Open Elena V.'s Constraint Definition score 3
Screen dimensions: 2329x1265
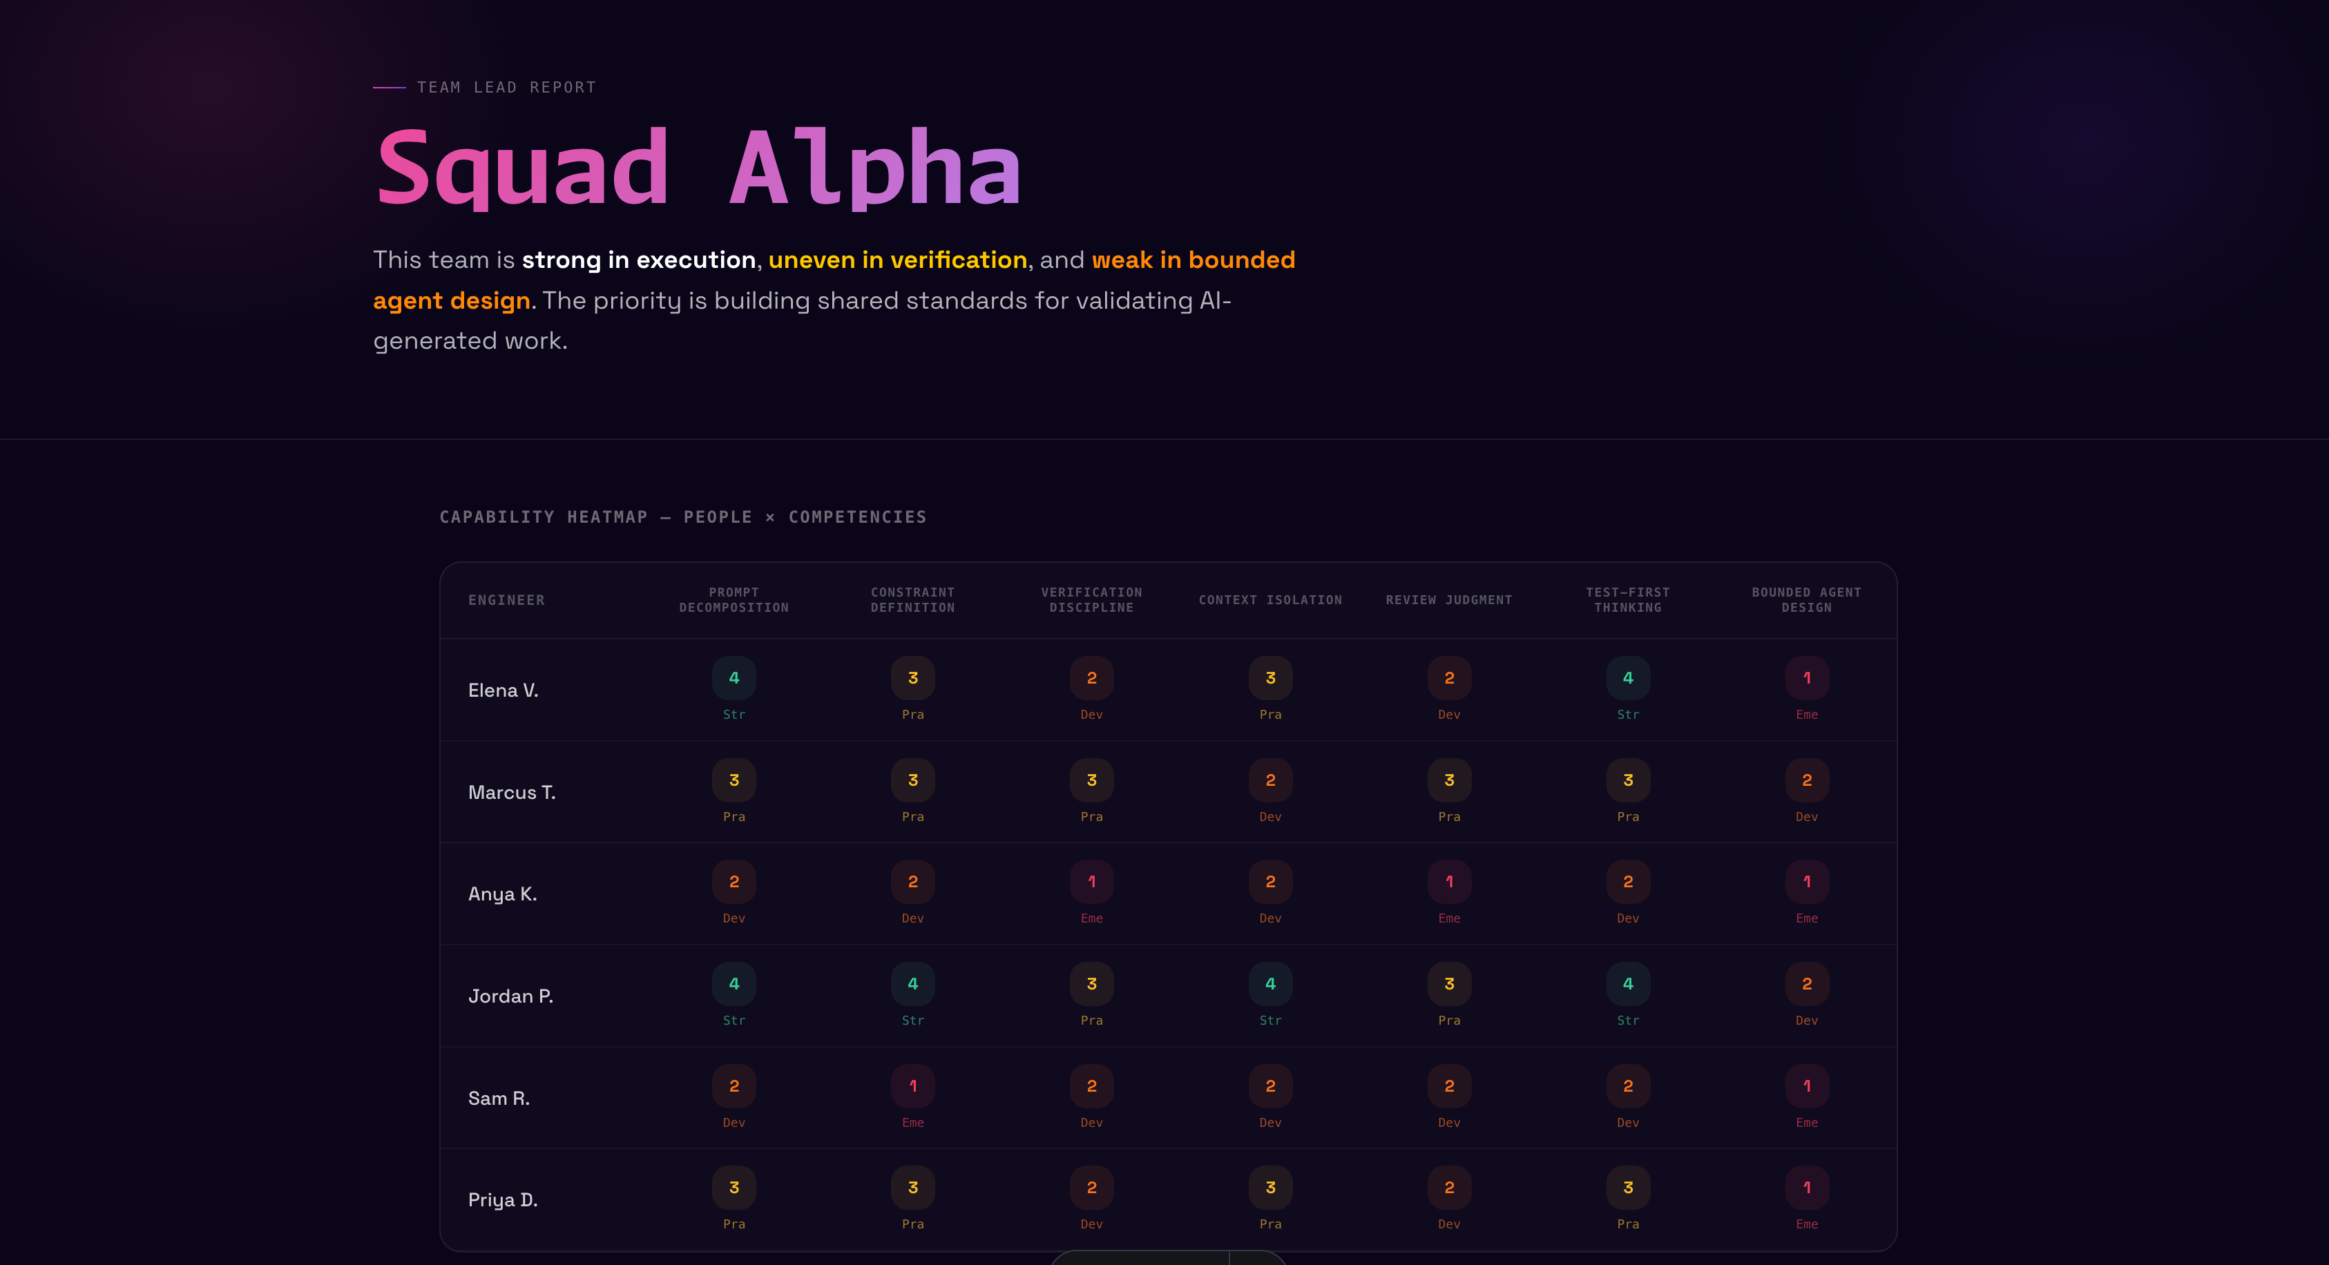click(x=913, y=677)
